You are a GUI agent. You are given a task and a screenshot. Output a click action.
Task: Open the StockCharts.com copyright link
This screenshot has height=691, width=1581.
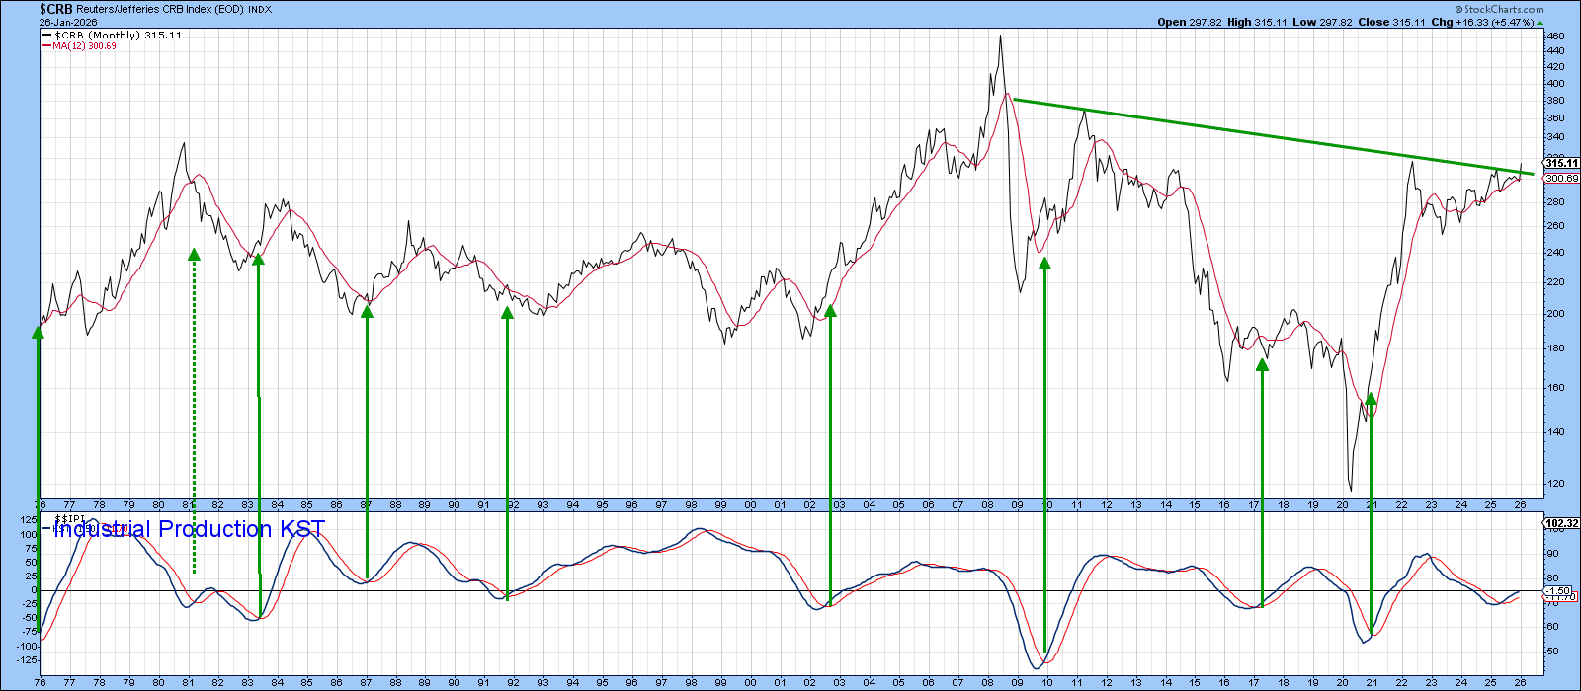pyautogui.click(x=1502, y=9)
